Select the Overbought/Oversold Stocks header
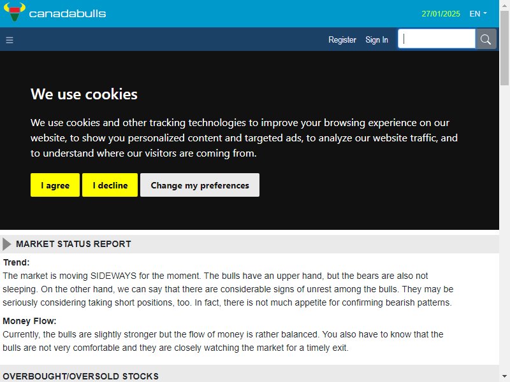 81,376
